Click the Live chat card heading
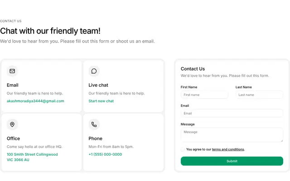This screenshot has width=290, height=181. coord(98,85)
